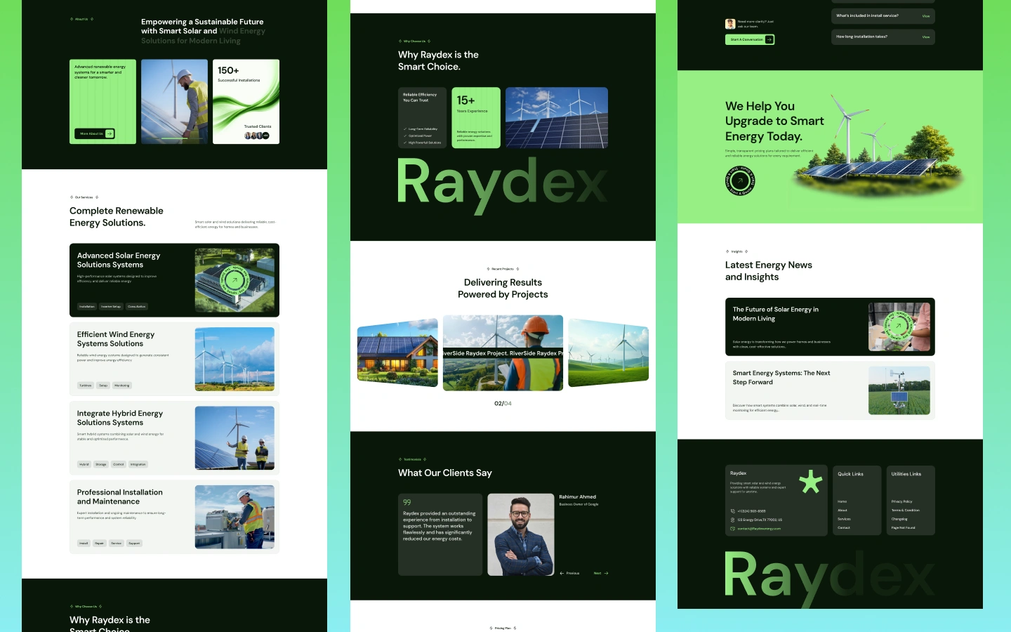
Task: Click the quotation mark icon in testimonial
Action: click(x=407, y=502)
